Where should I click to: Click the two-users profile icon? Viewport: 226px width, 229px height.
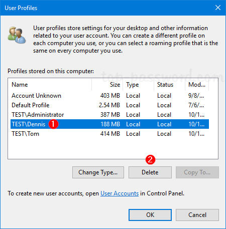[x=17, y=35]
